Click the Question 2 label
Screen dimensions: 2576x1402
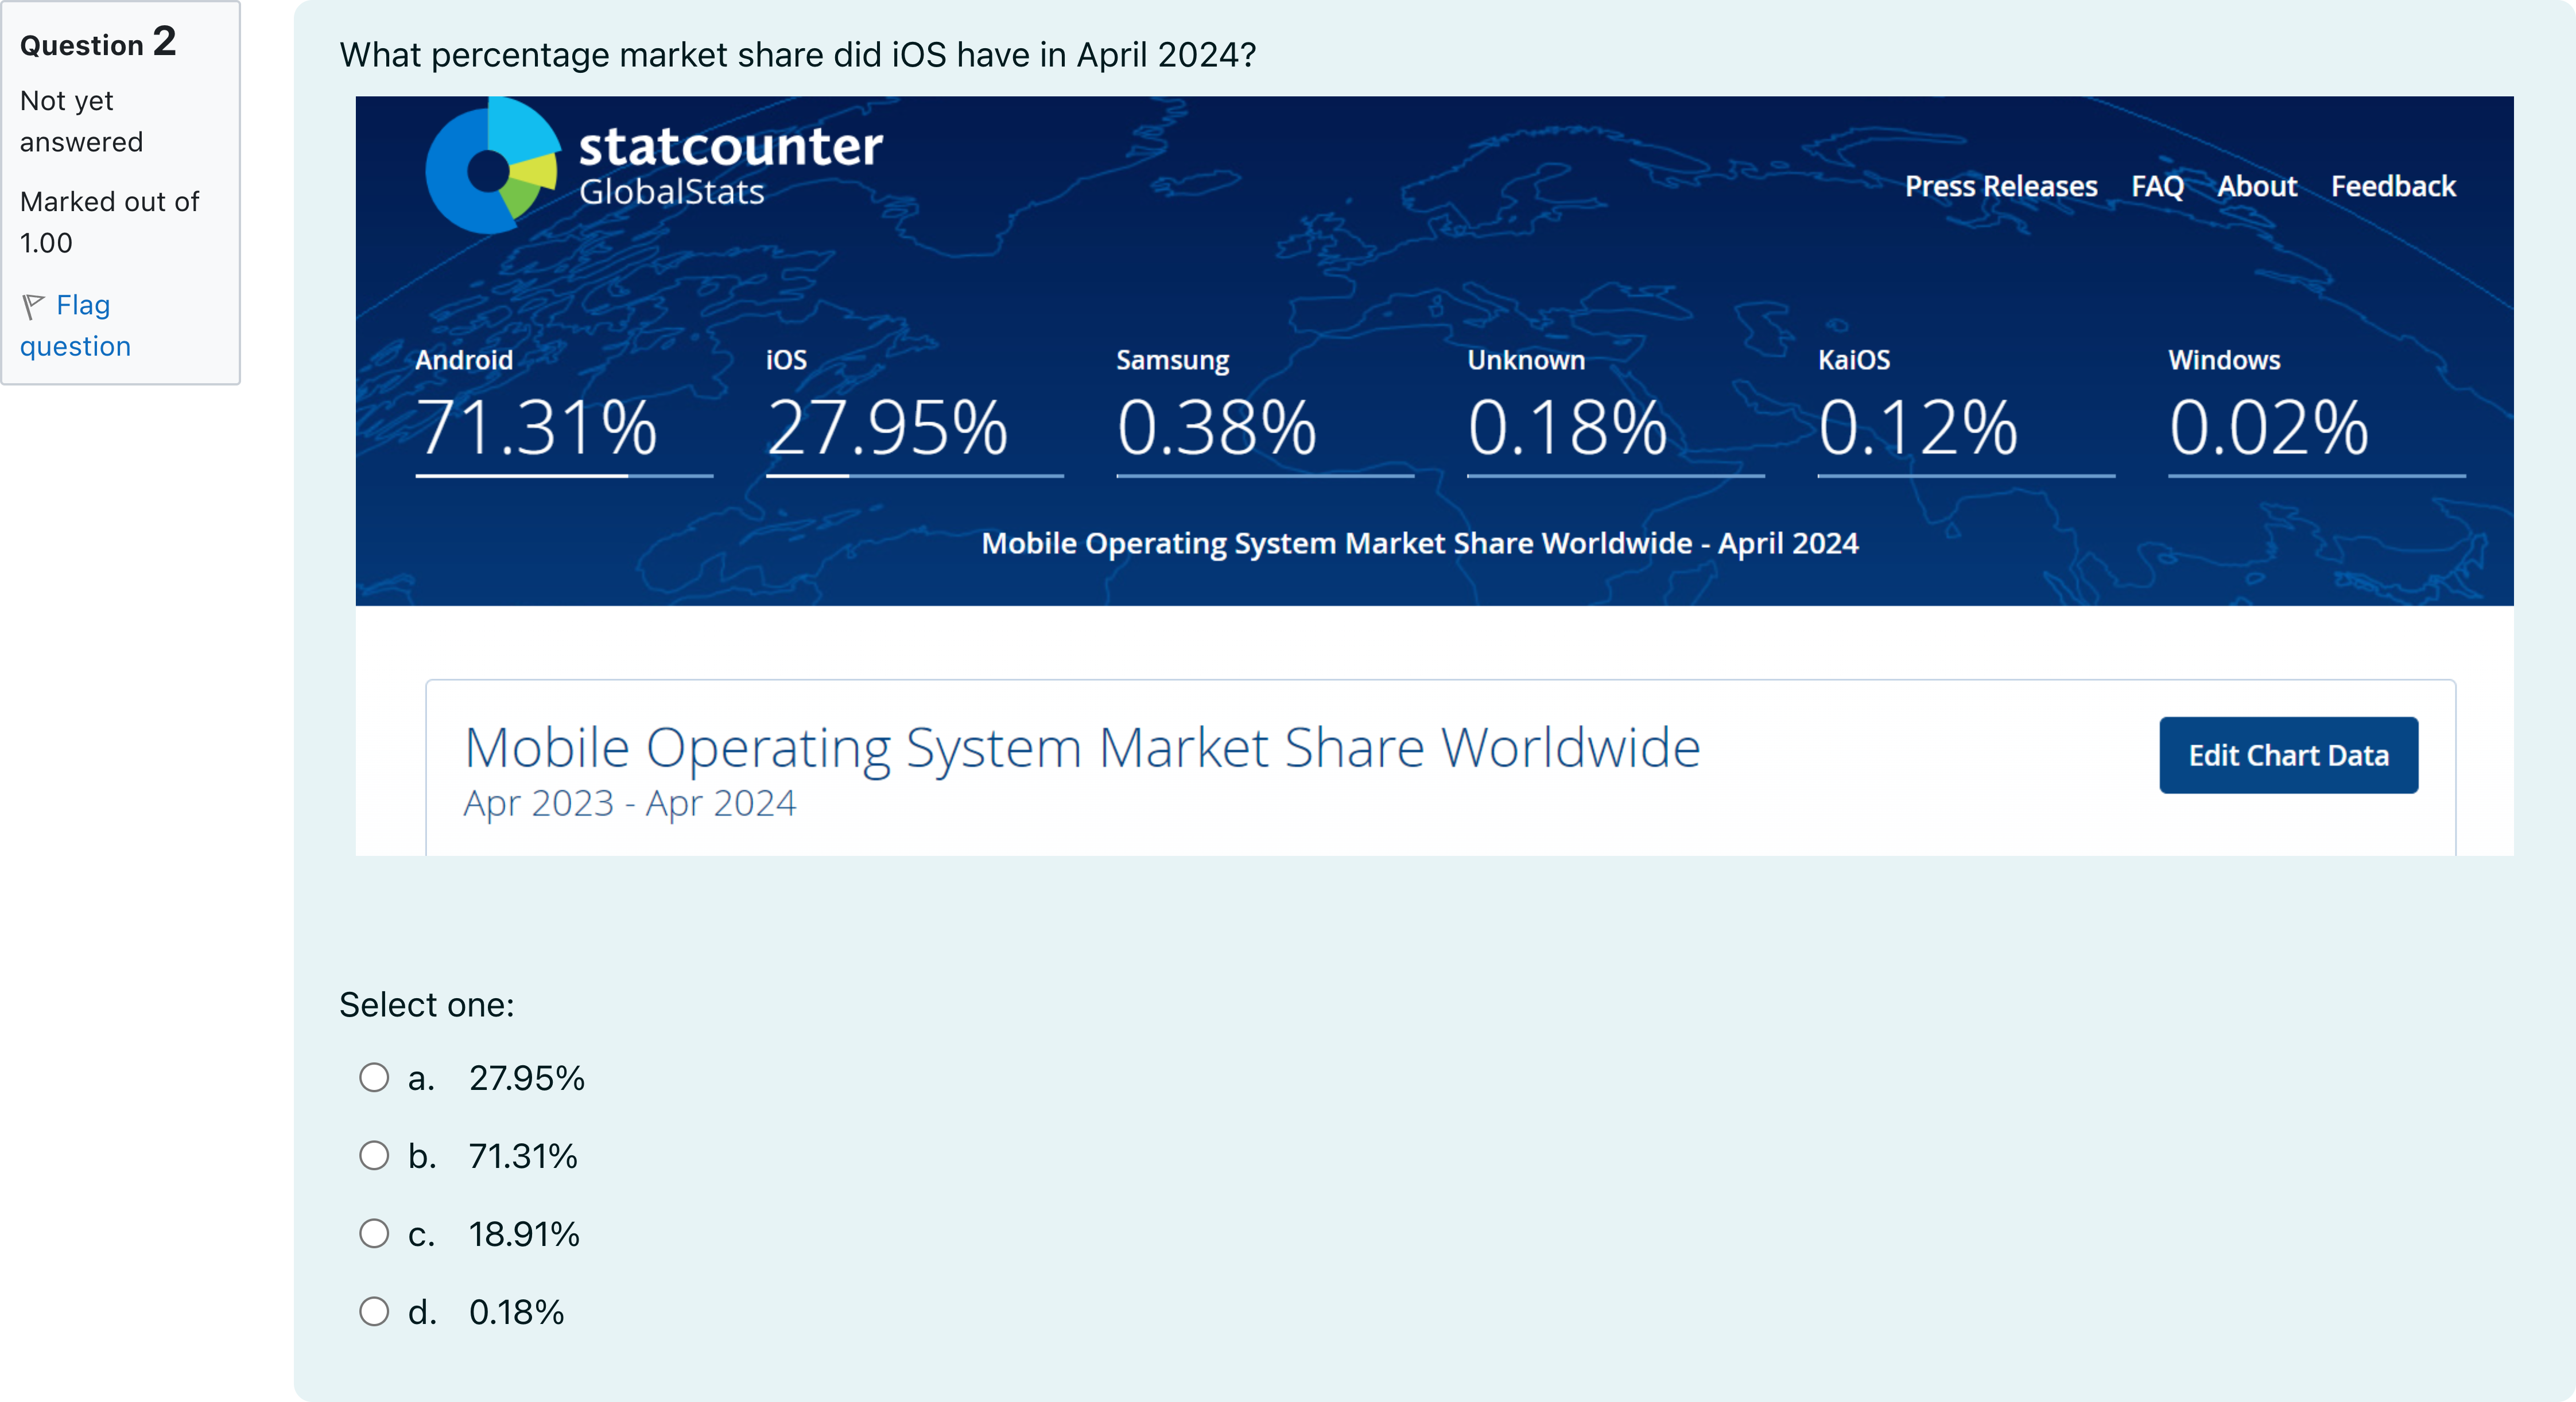(x=98, y=43)
